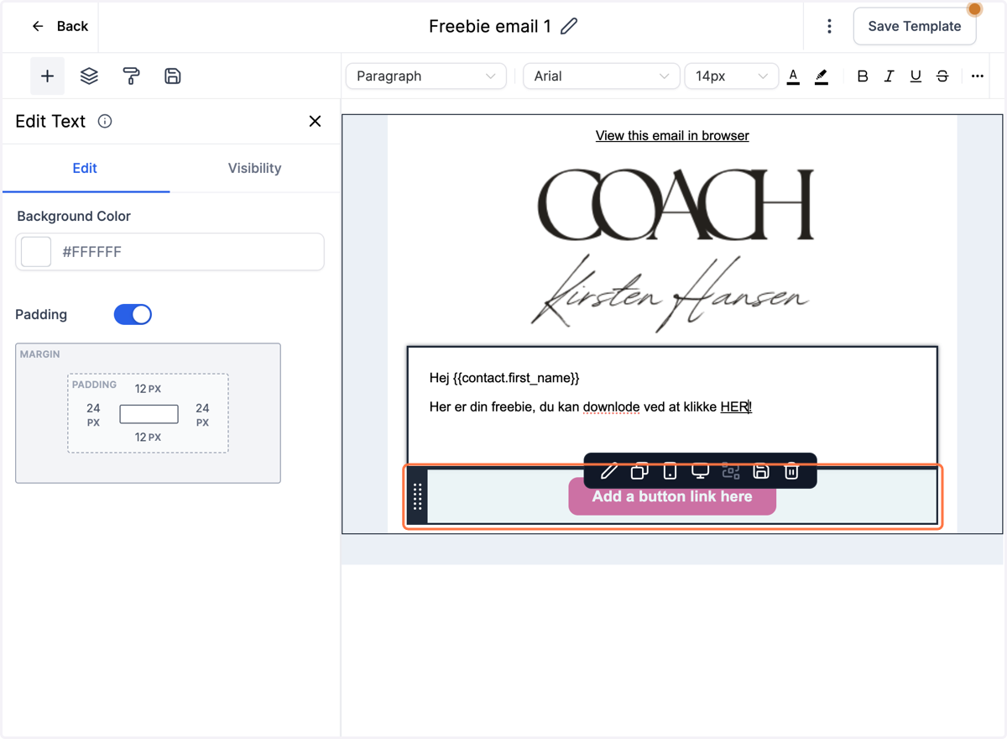The height and width of the screenshot is (739, 1007).
Task: Open more formatting options ellipsis
Action: point(978,76)
